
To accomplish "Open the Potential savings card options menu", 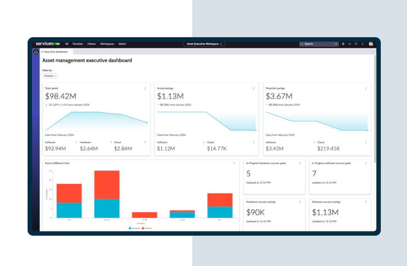I will tap(366, 88).
